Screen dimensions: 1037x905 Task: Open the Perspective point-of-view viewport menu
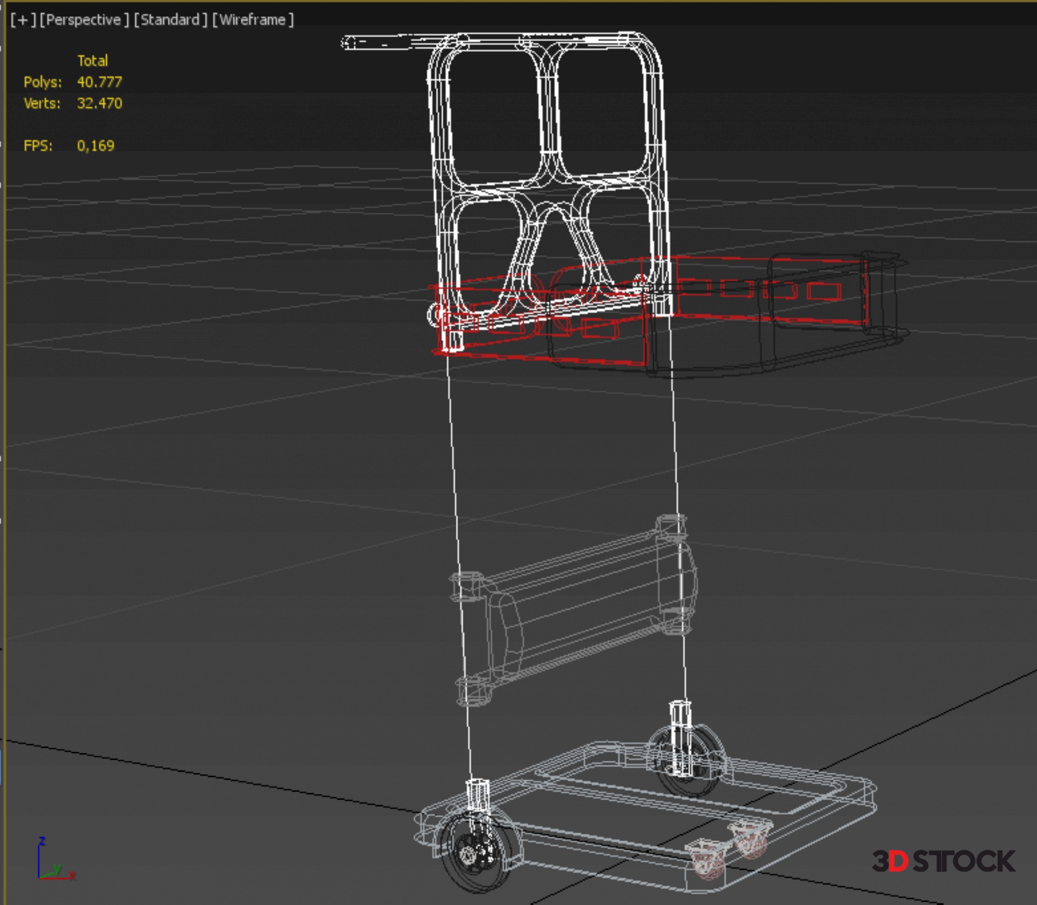coord(84,20)
